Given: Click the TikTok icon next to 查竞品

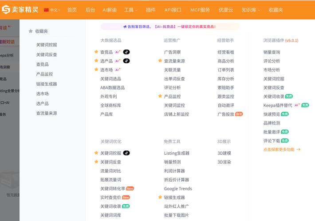Looking at the screenshot, I should click(x=126, y=52).
